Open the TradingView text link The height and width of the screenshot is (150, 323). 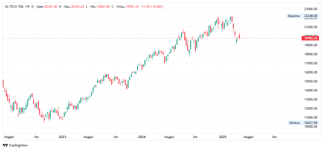(x=18, y=145)
